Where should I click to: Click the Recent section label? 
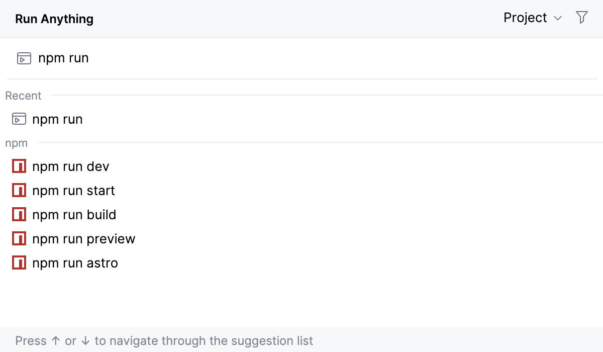point(23,96)
